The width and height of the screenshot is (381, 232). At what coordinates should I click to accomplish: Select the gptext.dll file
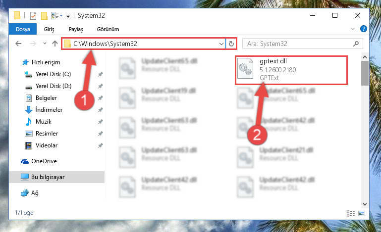pos(291,70)
